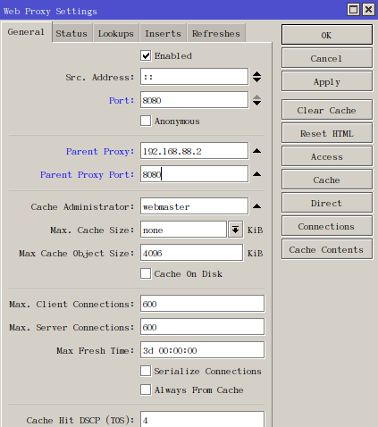Apply the proxy settings
378x427 pixels.
[327, 81]
